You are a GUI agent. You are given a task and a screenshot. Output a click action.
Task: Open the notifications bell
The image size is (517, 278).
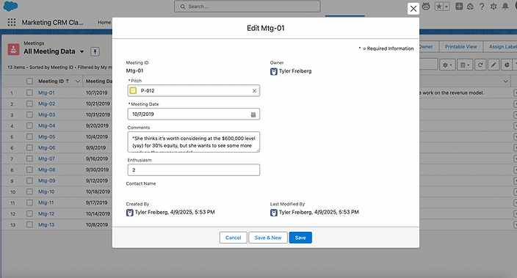pyautogui.click(x=505, y=7)
